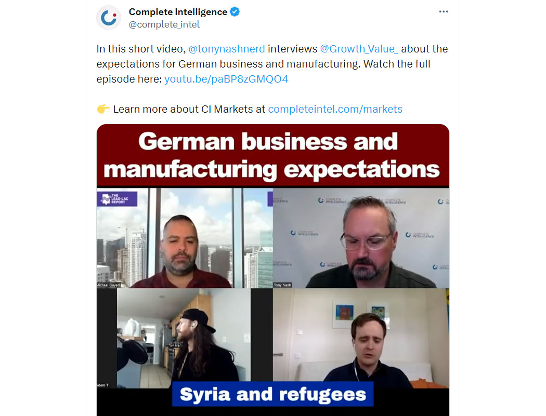Select Tony Nash's video tile
The width and height of the screenshot is (546, 416).
pos(361,238)
